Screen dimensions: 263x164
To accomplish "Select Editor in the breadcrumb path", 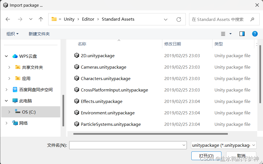I will coord(88,19).
